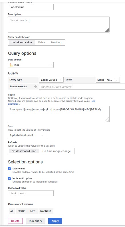
Task: Select the Nothing option under Show on dashboard
Action: click(x=56, y=42)
